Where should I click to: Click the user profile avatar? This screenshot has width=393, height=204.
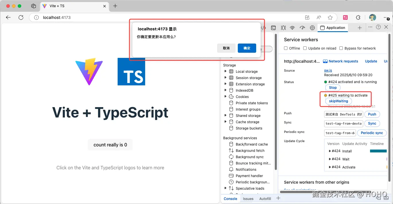[x=373, y=17]
